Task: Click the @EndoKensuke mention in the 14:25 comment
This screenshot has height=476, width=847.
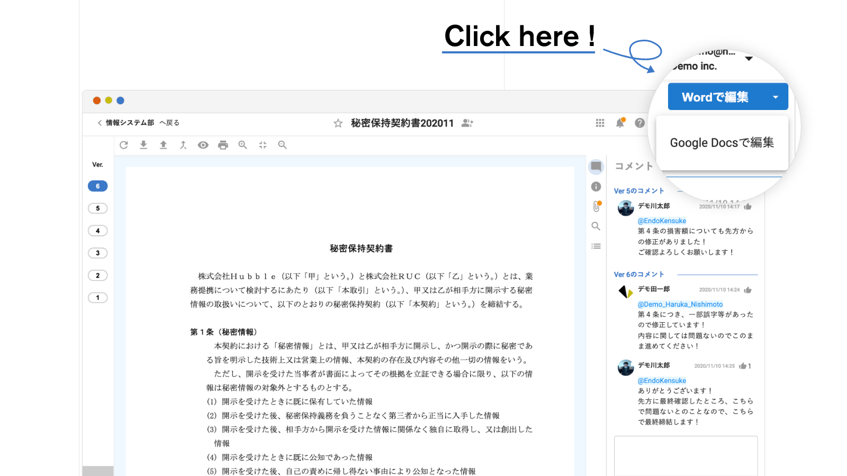Action: tap(662, 381)
